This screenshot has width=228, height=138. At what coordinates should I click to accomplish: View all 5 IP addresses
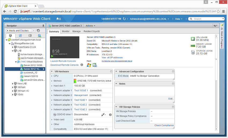pos(112,57)
